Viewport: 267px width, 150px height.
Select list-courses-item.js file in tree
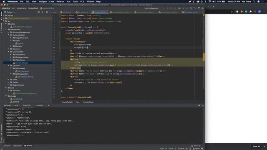click(25, 77)
